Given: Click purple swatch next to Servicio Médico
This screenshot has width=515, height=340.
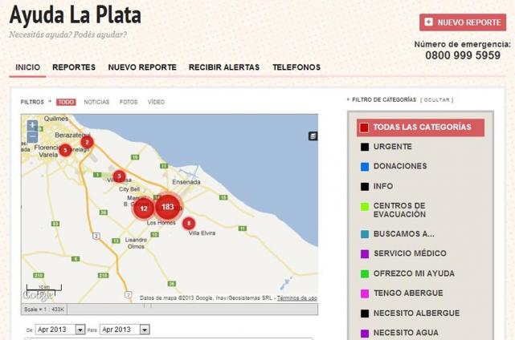Looking at the screenshot, I should tap(365, 254).
